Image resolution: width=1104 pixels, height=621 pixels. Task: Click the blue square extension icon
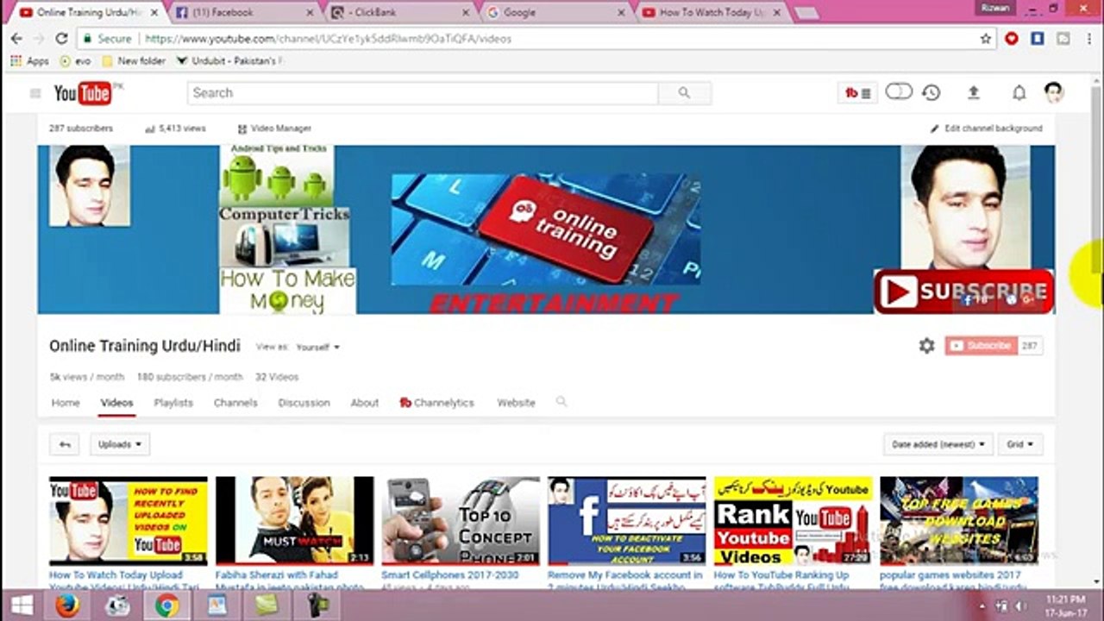1038,39
